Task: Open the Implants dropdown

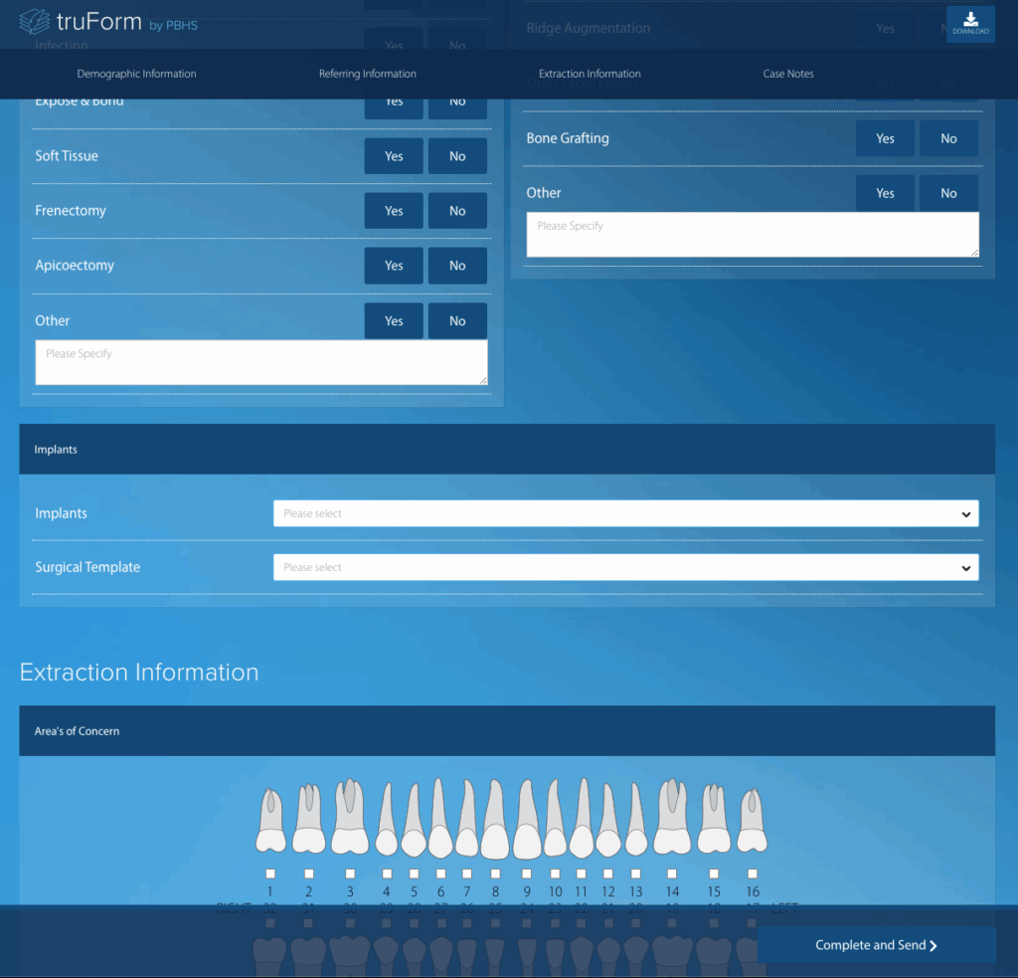Action: coord(624,513)
